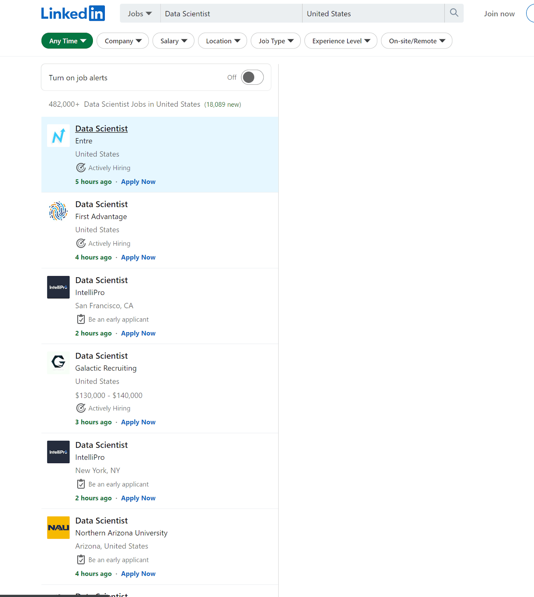Viewport: 534px width, 597px height.
Task: Toggle the job alerts switch on
Action: tap(252, 77)
